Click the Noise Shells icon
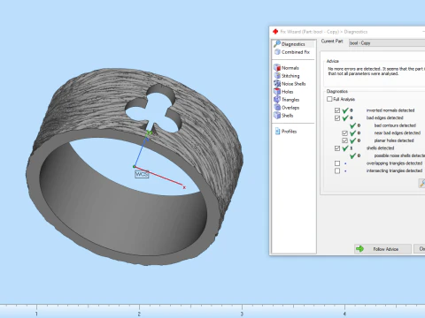Image resolution: width=425 pixels, height=318 pixels. click(277, 84)
